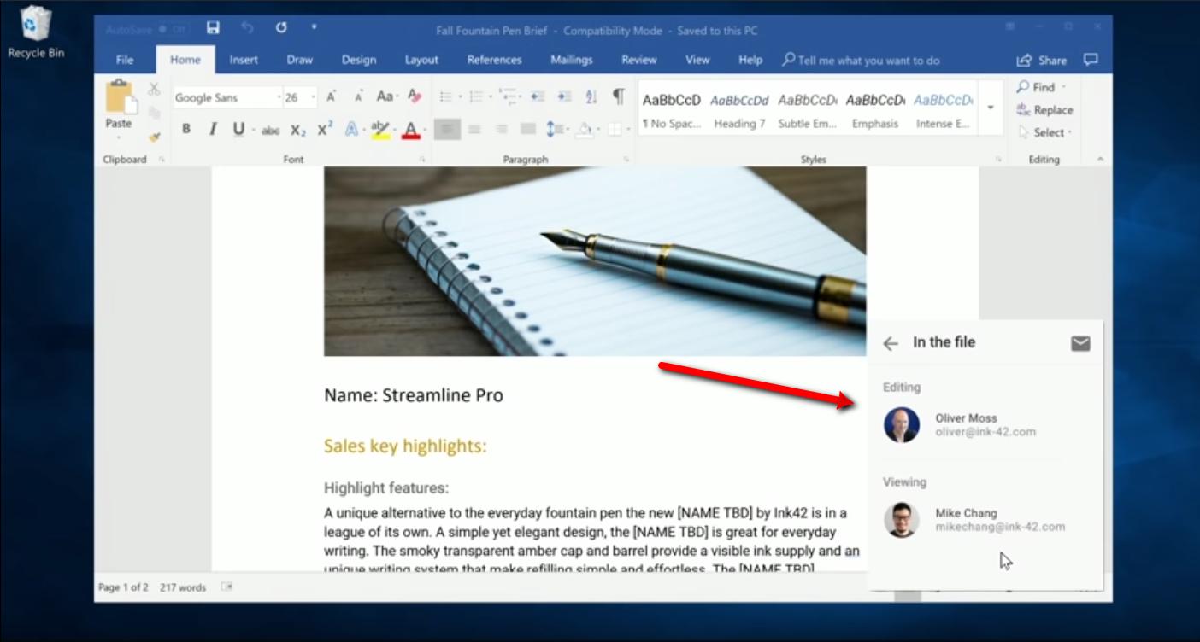Toggle Bold formatting
1200x642 pixels.
[x=186, y=130]
